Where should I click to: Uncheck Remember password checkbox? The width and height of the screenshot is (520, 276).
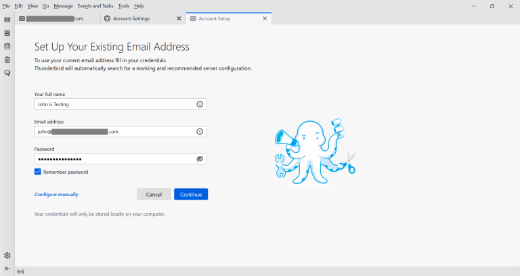[x=37, y=172]
